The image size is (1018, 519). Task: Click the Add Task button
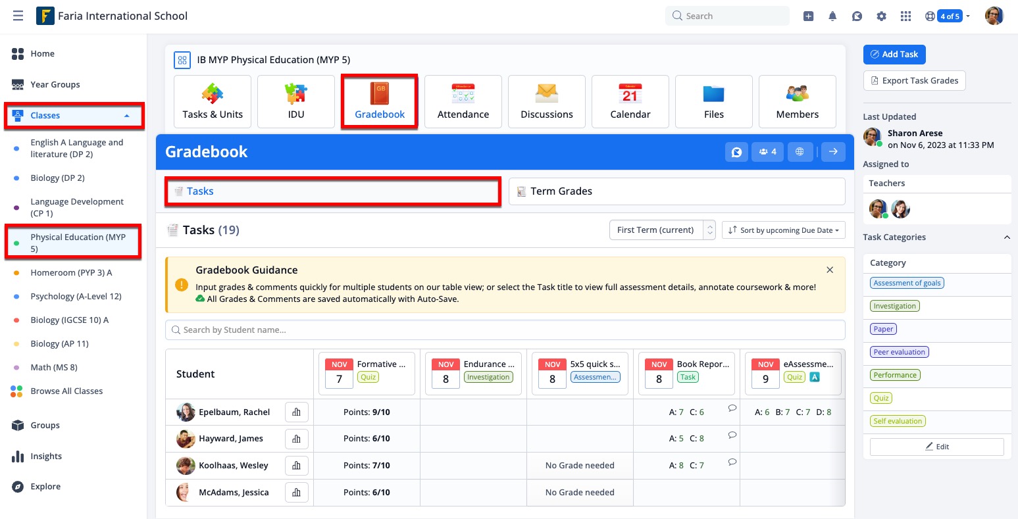click(894, 55)
